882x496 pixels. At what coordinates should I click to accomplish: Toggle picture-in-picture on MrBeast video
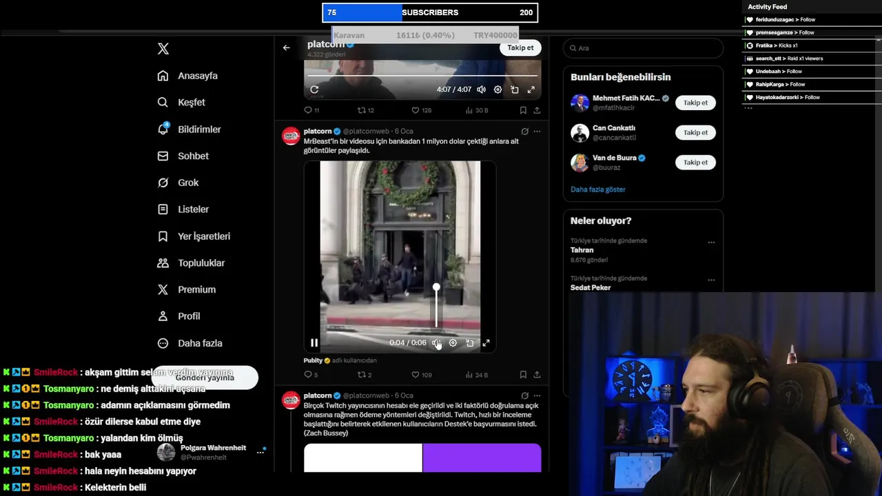(469, 342)
